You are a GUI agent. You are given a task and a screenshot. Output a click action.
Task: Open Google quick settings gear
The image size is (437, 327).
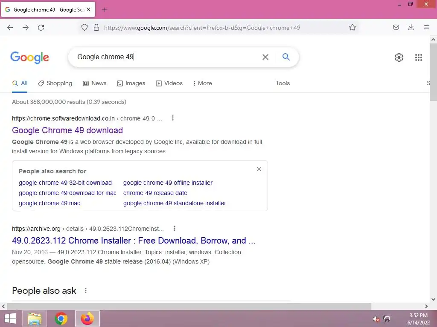[x=399, y=57]
